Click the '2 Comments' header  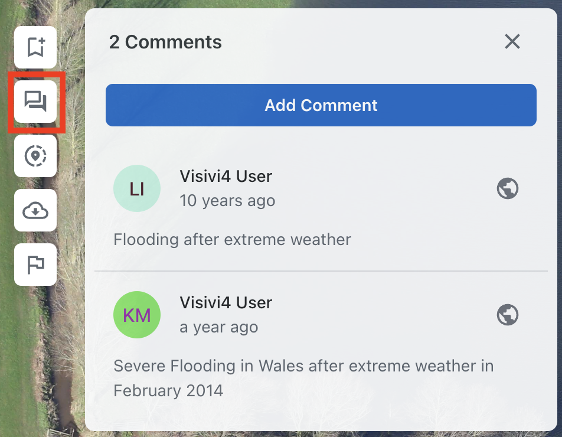[x=165, y=42]
